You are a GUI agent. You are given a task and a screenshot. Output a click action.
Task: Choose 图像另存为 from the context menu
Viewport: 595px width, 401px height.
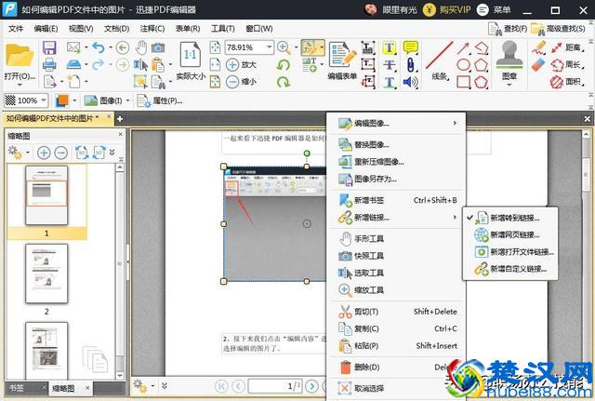[375, 179]
